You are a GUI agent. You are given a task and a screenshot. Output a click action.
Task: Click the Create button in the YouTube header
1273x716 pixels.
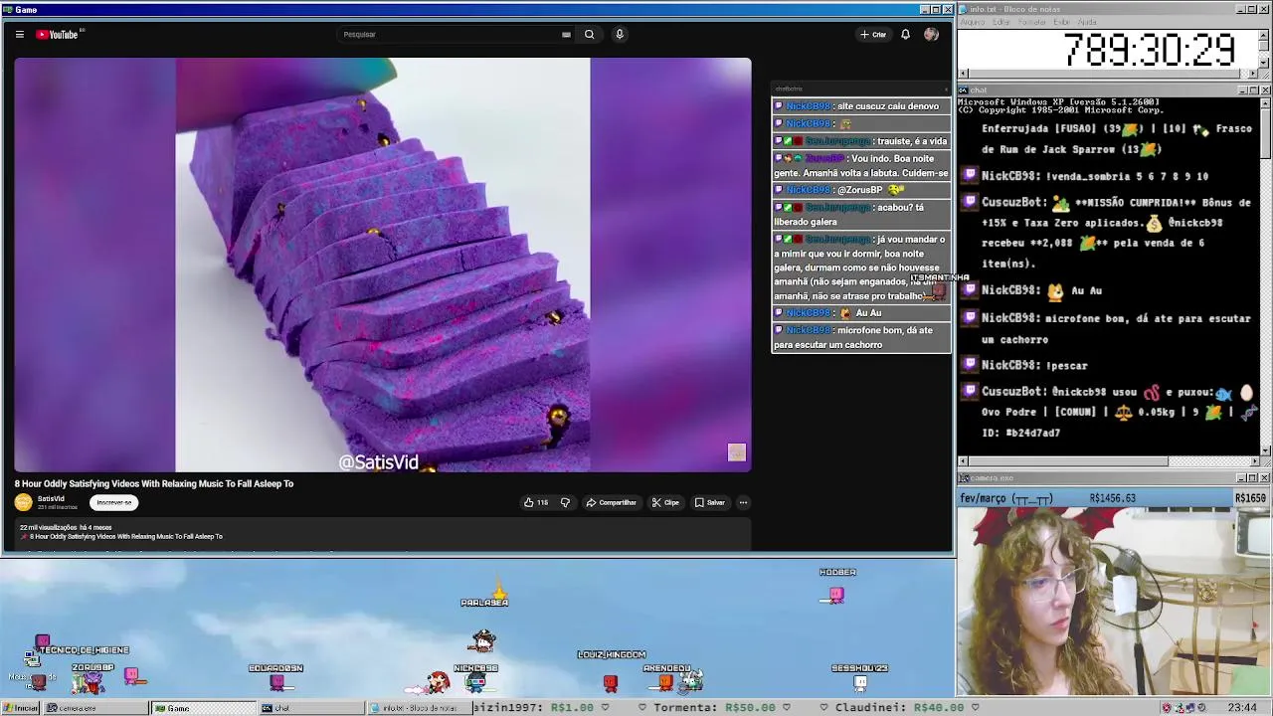pos(873,34)
